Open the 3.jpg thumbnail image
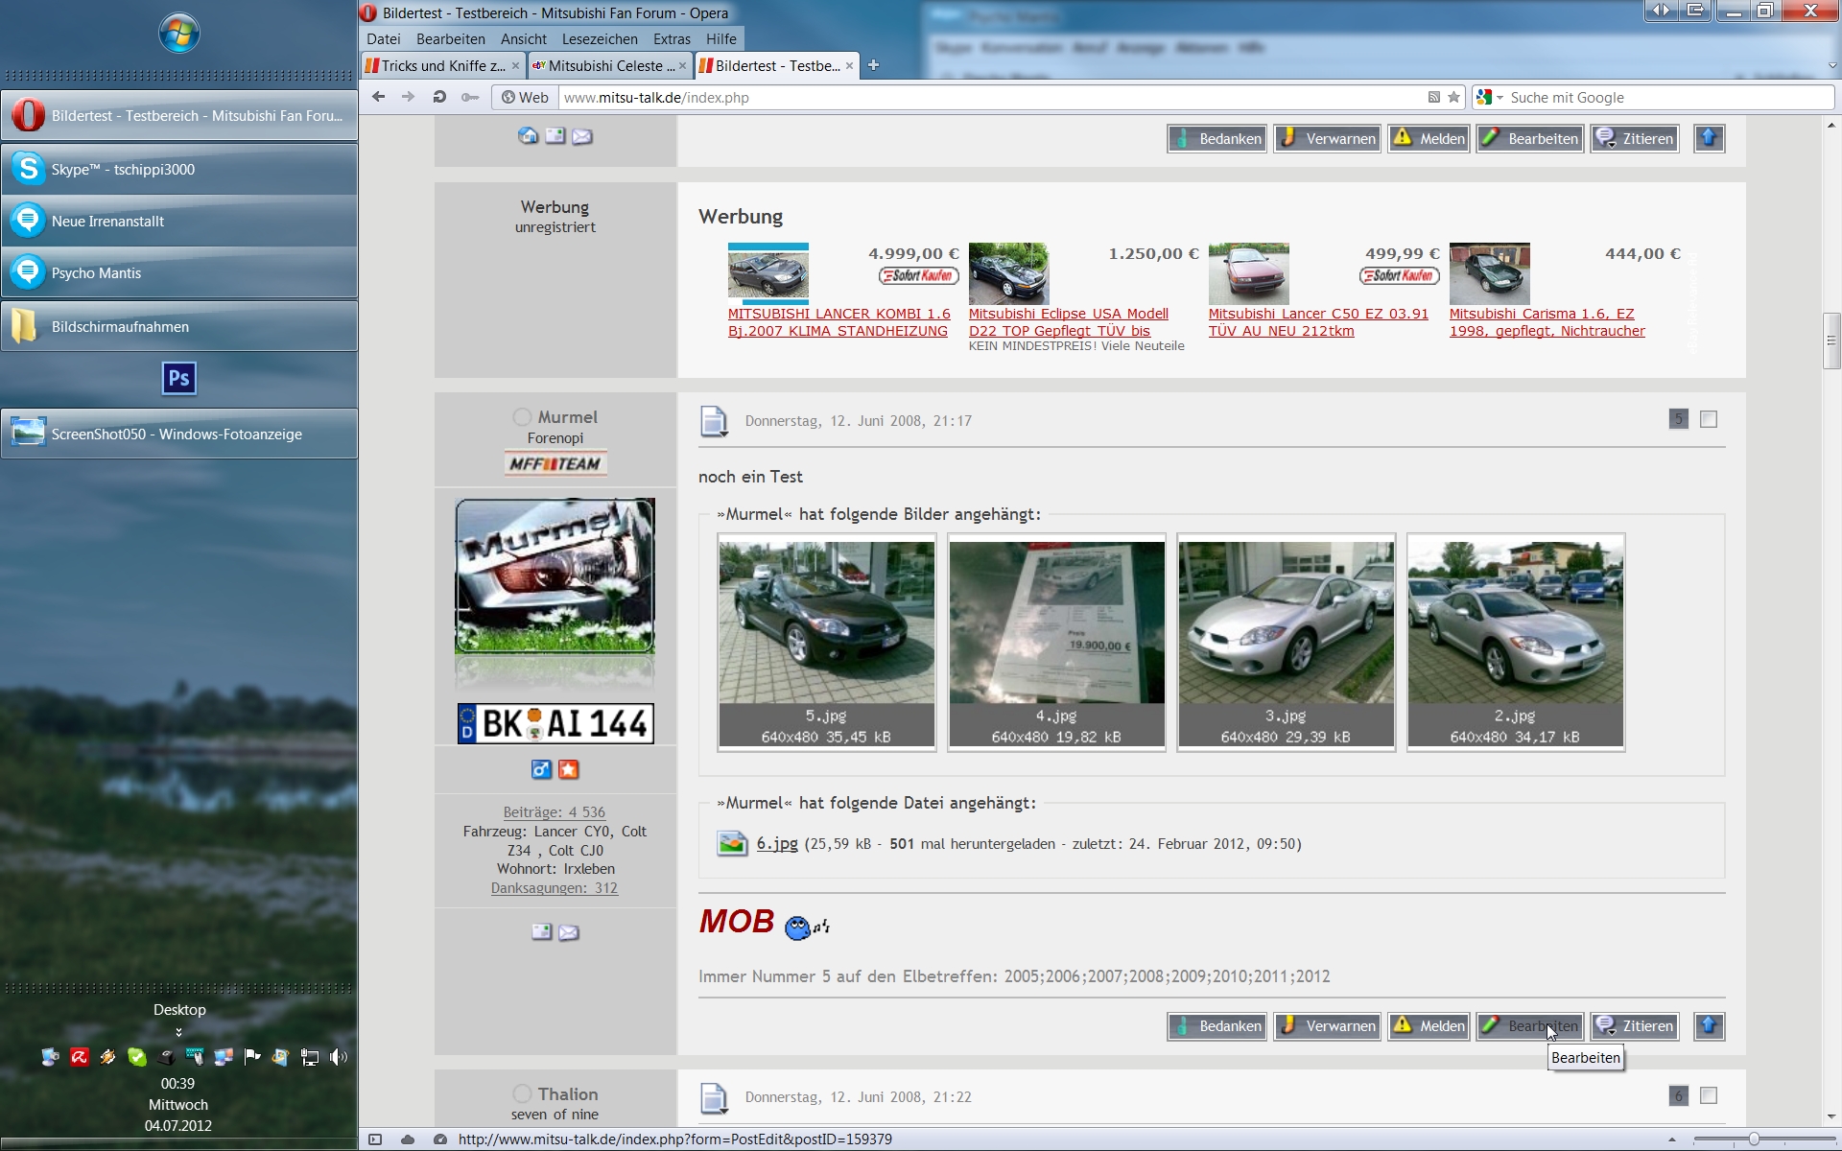 (x=1286, y=643)
